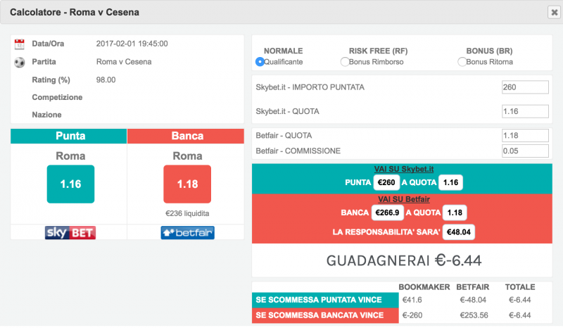The height and width of the screenshot is (328, 563).
Task: Open the Sky Bet bookmaker logo
Action: click(69, 232)
